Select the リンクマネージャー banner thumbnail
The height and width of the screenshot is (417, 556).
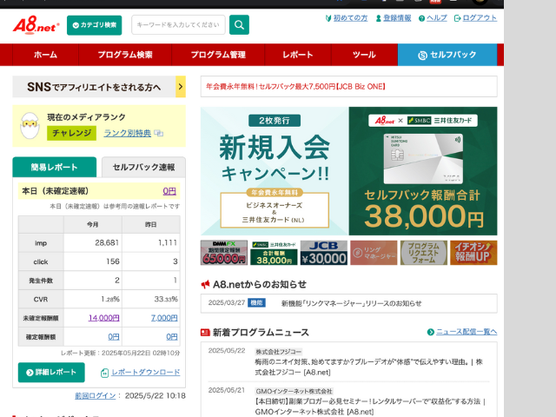point(374,253)
